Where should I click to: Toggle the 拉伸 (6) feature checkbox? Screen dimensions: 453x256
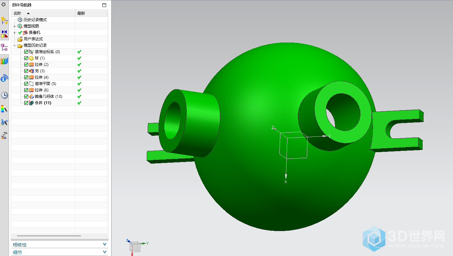pyautogui.click(x=26, y=90)
